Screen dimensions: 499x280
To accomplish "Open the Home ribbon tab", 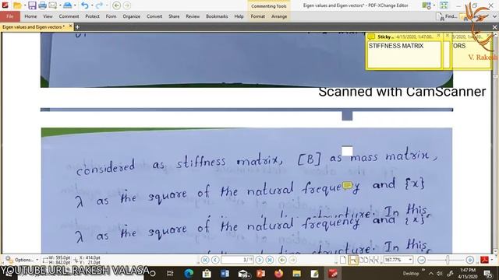I will pyautogui.click(x=30, y=16).
